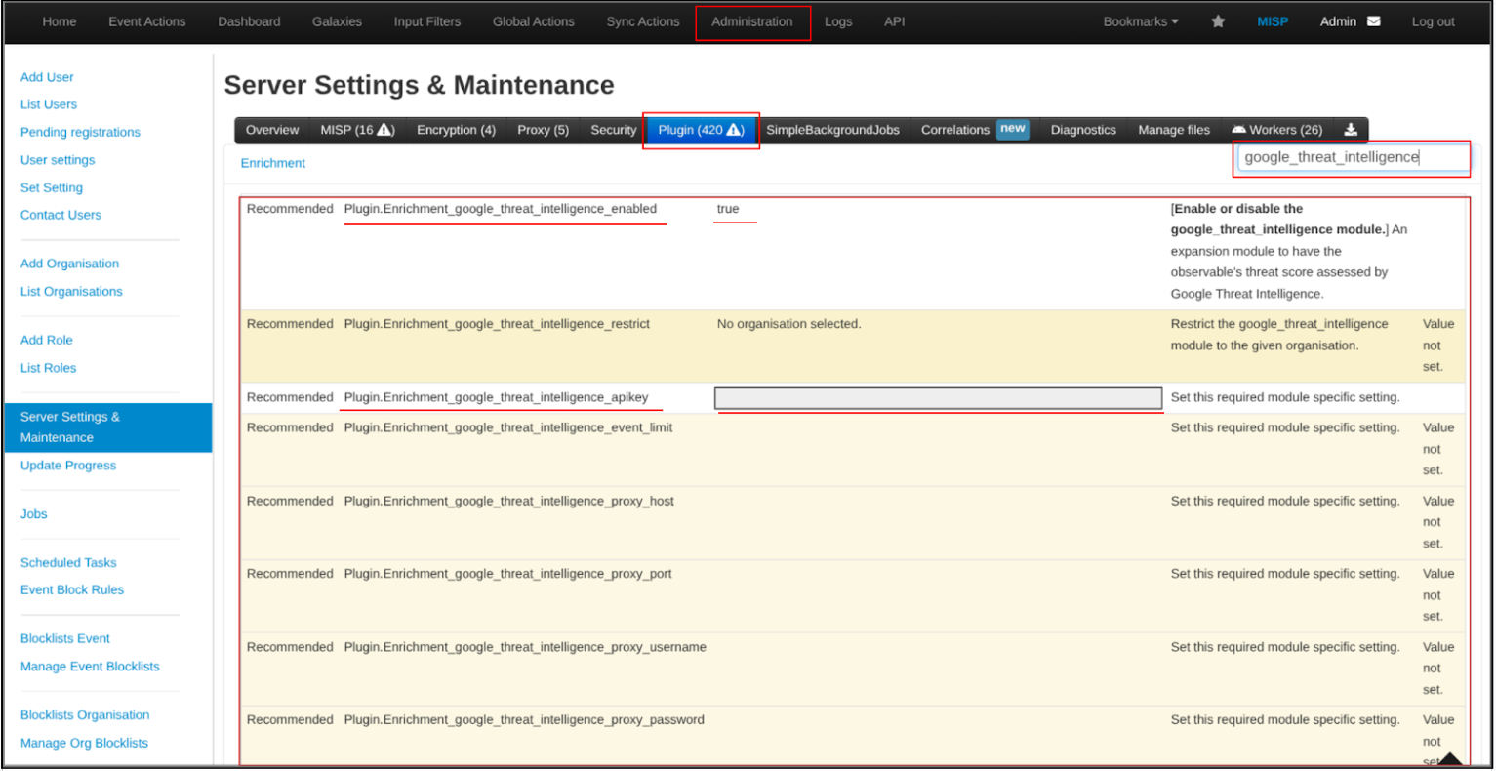Click the google_threat_intelligence_event_limit setting name
This screenshot has width=1496, height=771.
507,427
